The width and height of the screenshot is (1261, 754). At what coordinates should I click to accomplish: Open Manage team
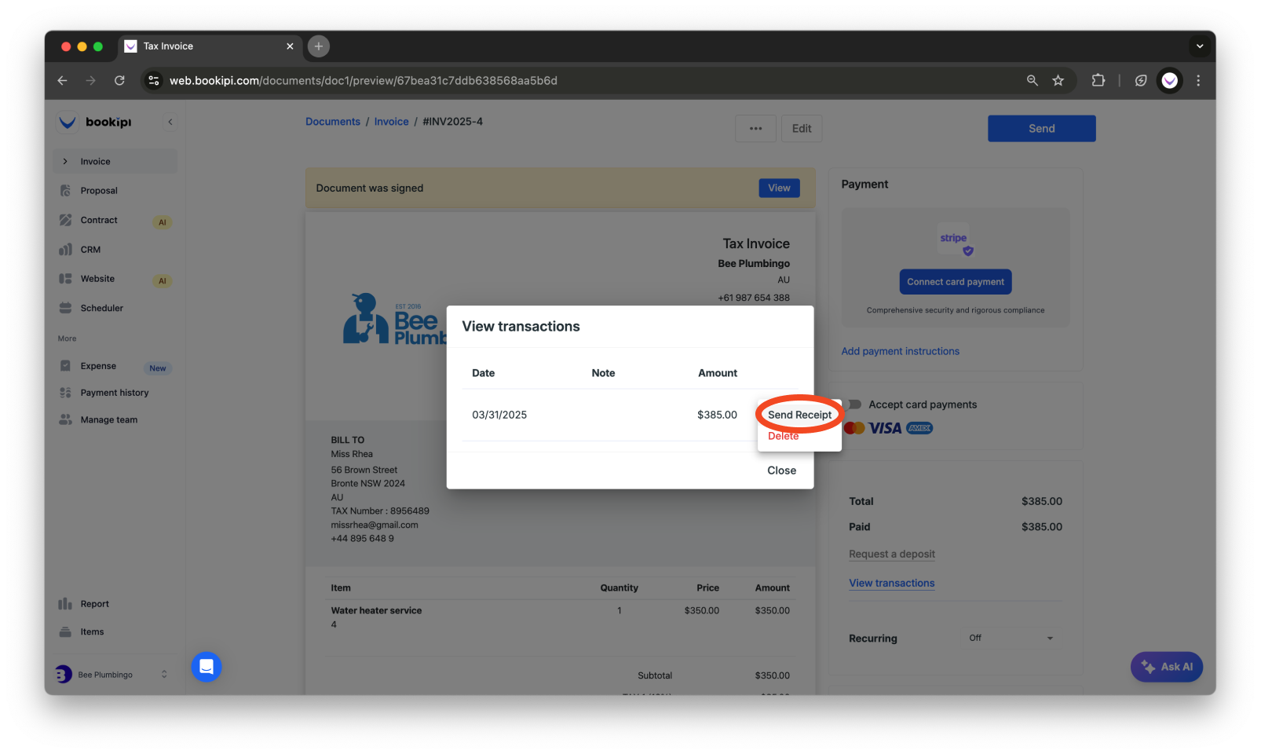108,419
